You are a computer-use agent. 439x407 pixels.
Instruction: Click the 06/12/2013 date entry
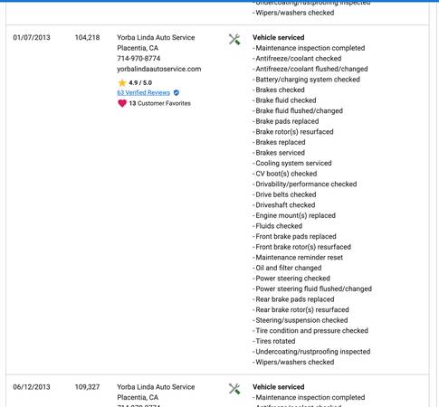32,387
